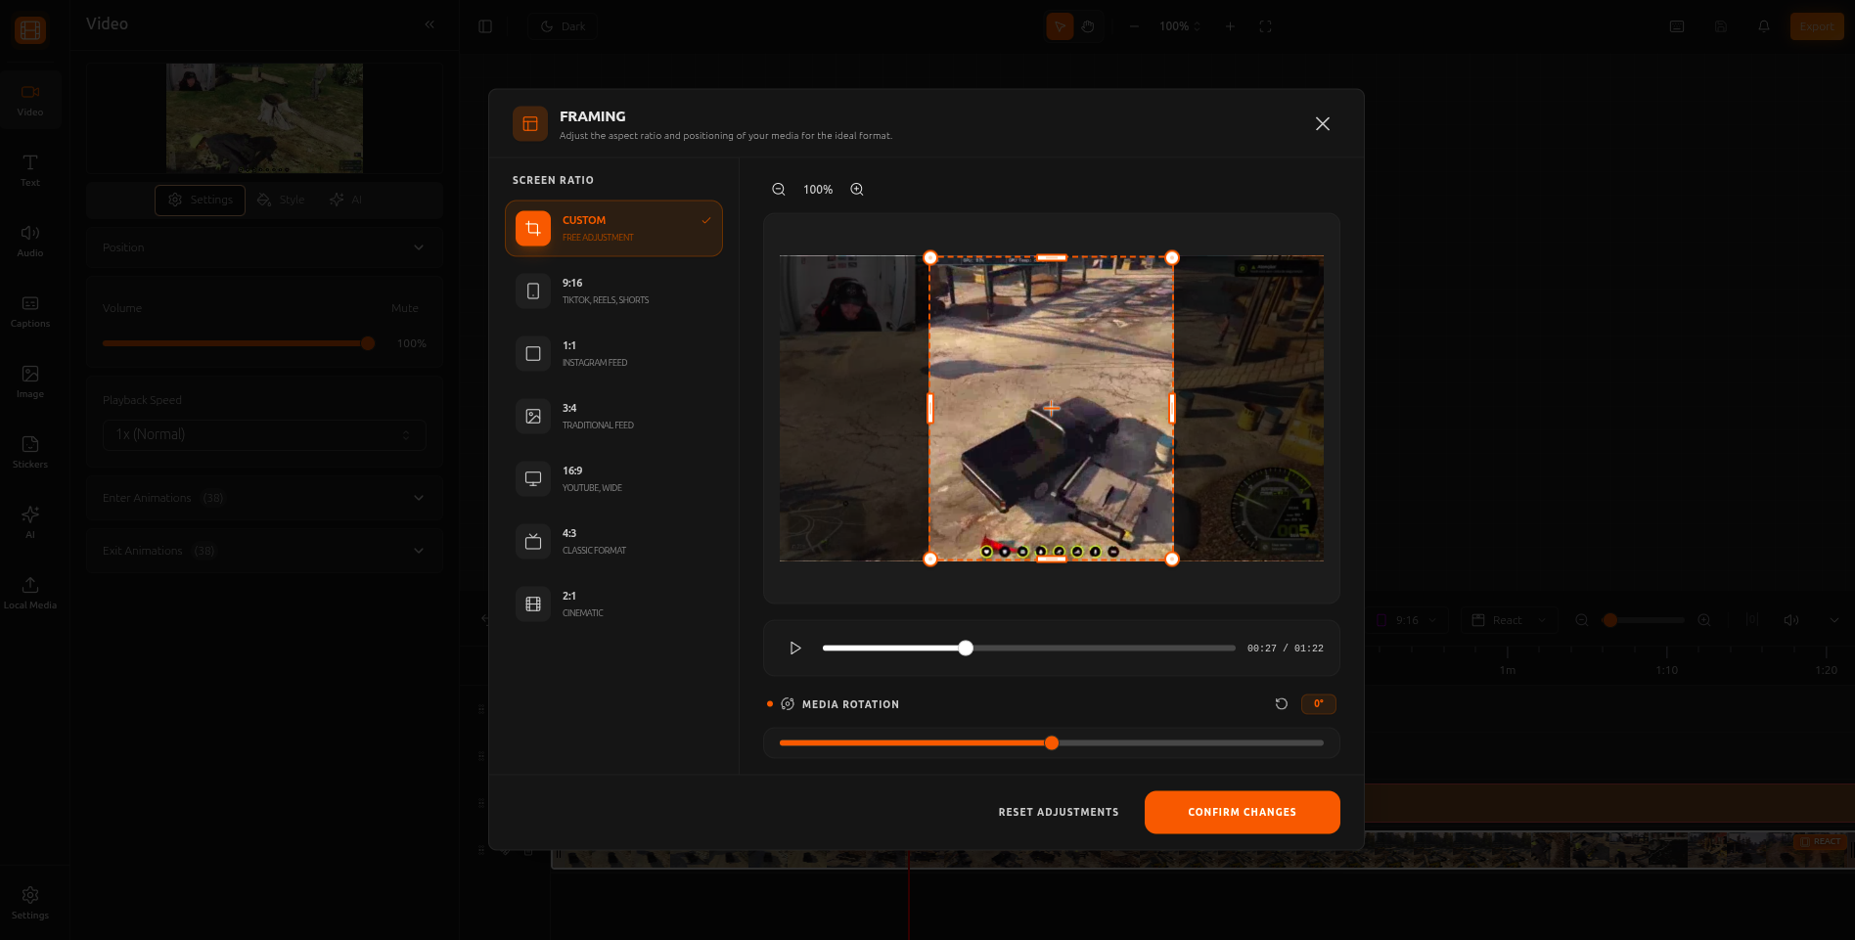Zoom in on the framing preview
This screenshot has height=940, width=1855.
click(x=856, y=189)
